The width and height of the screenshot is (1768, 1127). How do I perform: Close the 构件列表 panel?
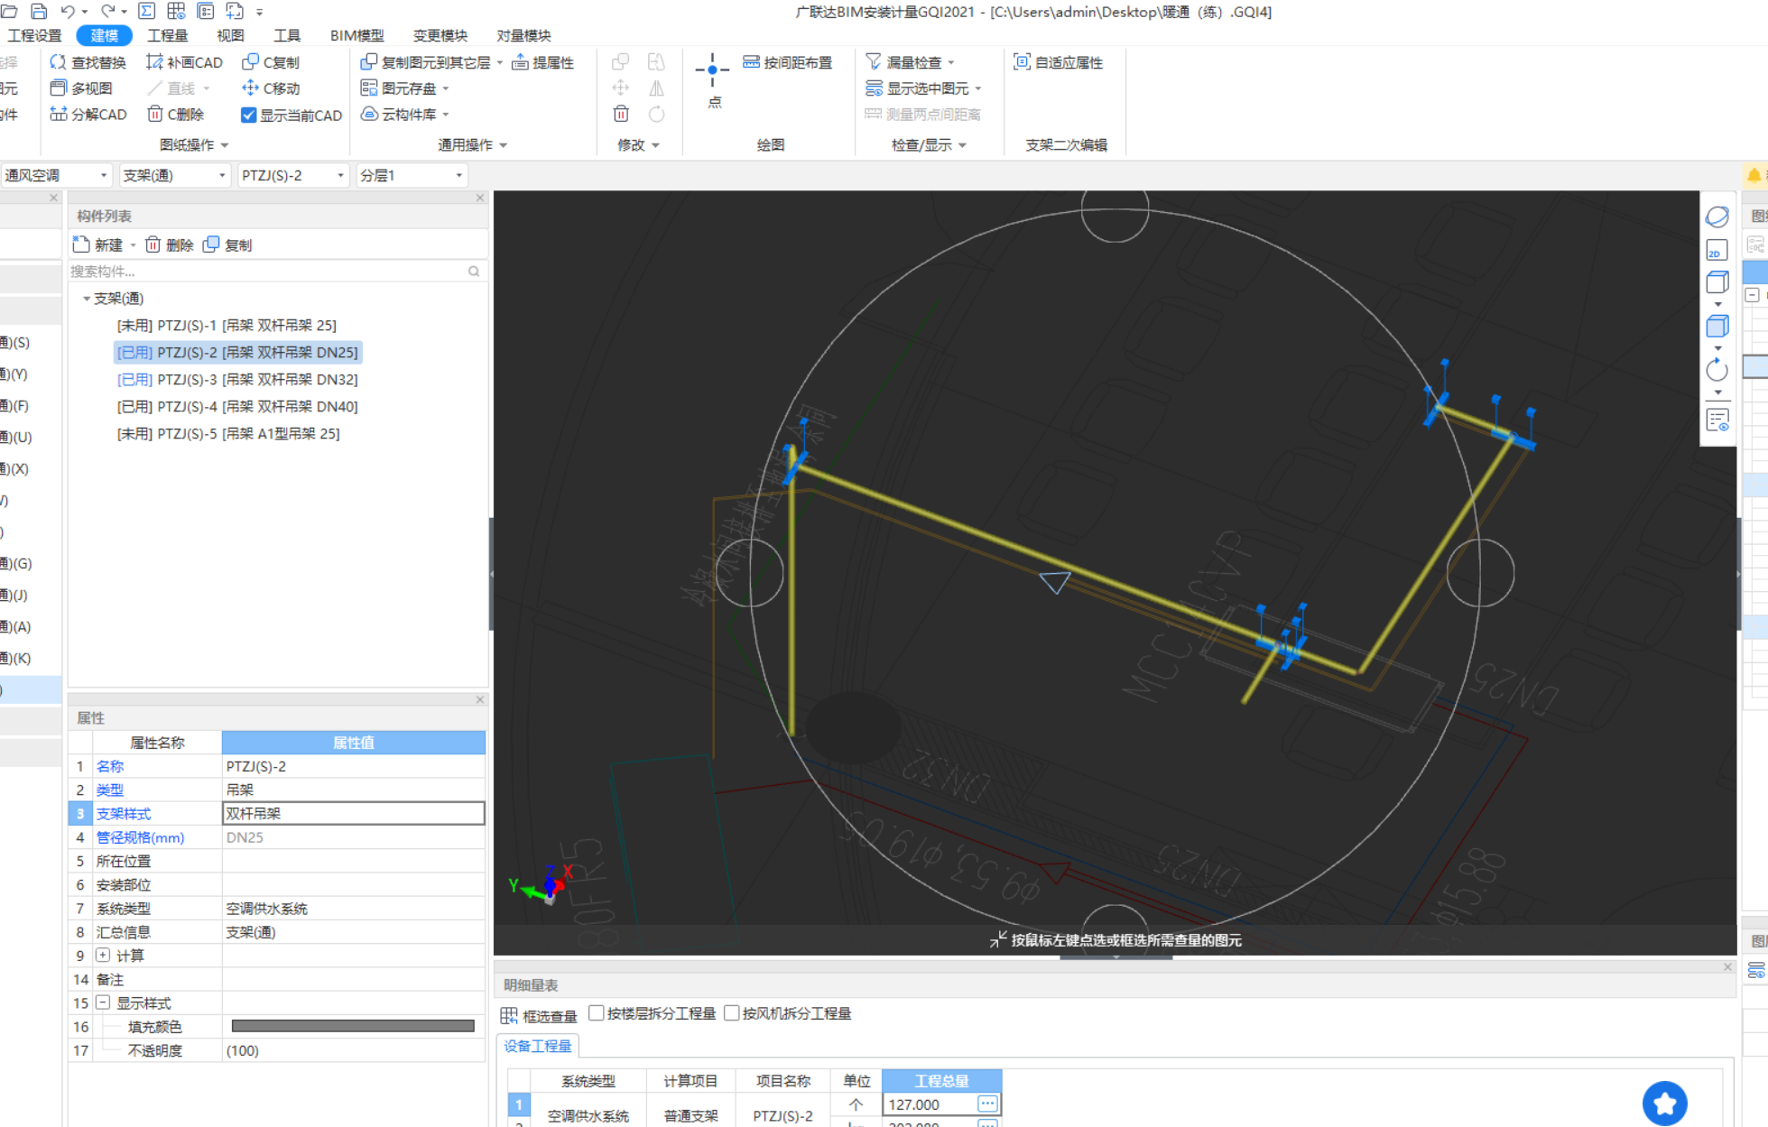(480, 198)
